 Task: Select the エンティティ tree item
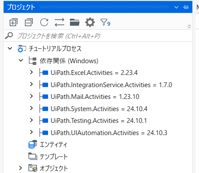[x=53, y=145]
